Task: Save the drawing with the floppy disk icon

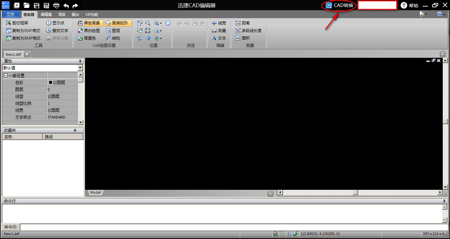Action: click(x=37, y=5)
